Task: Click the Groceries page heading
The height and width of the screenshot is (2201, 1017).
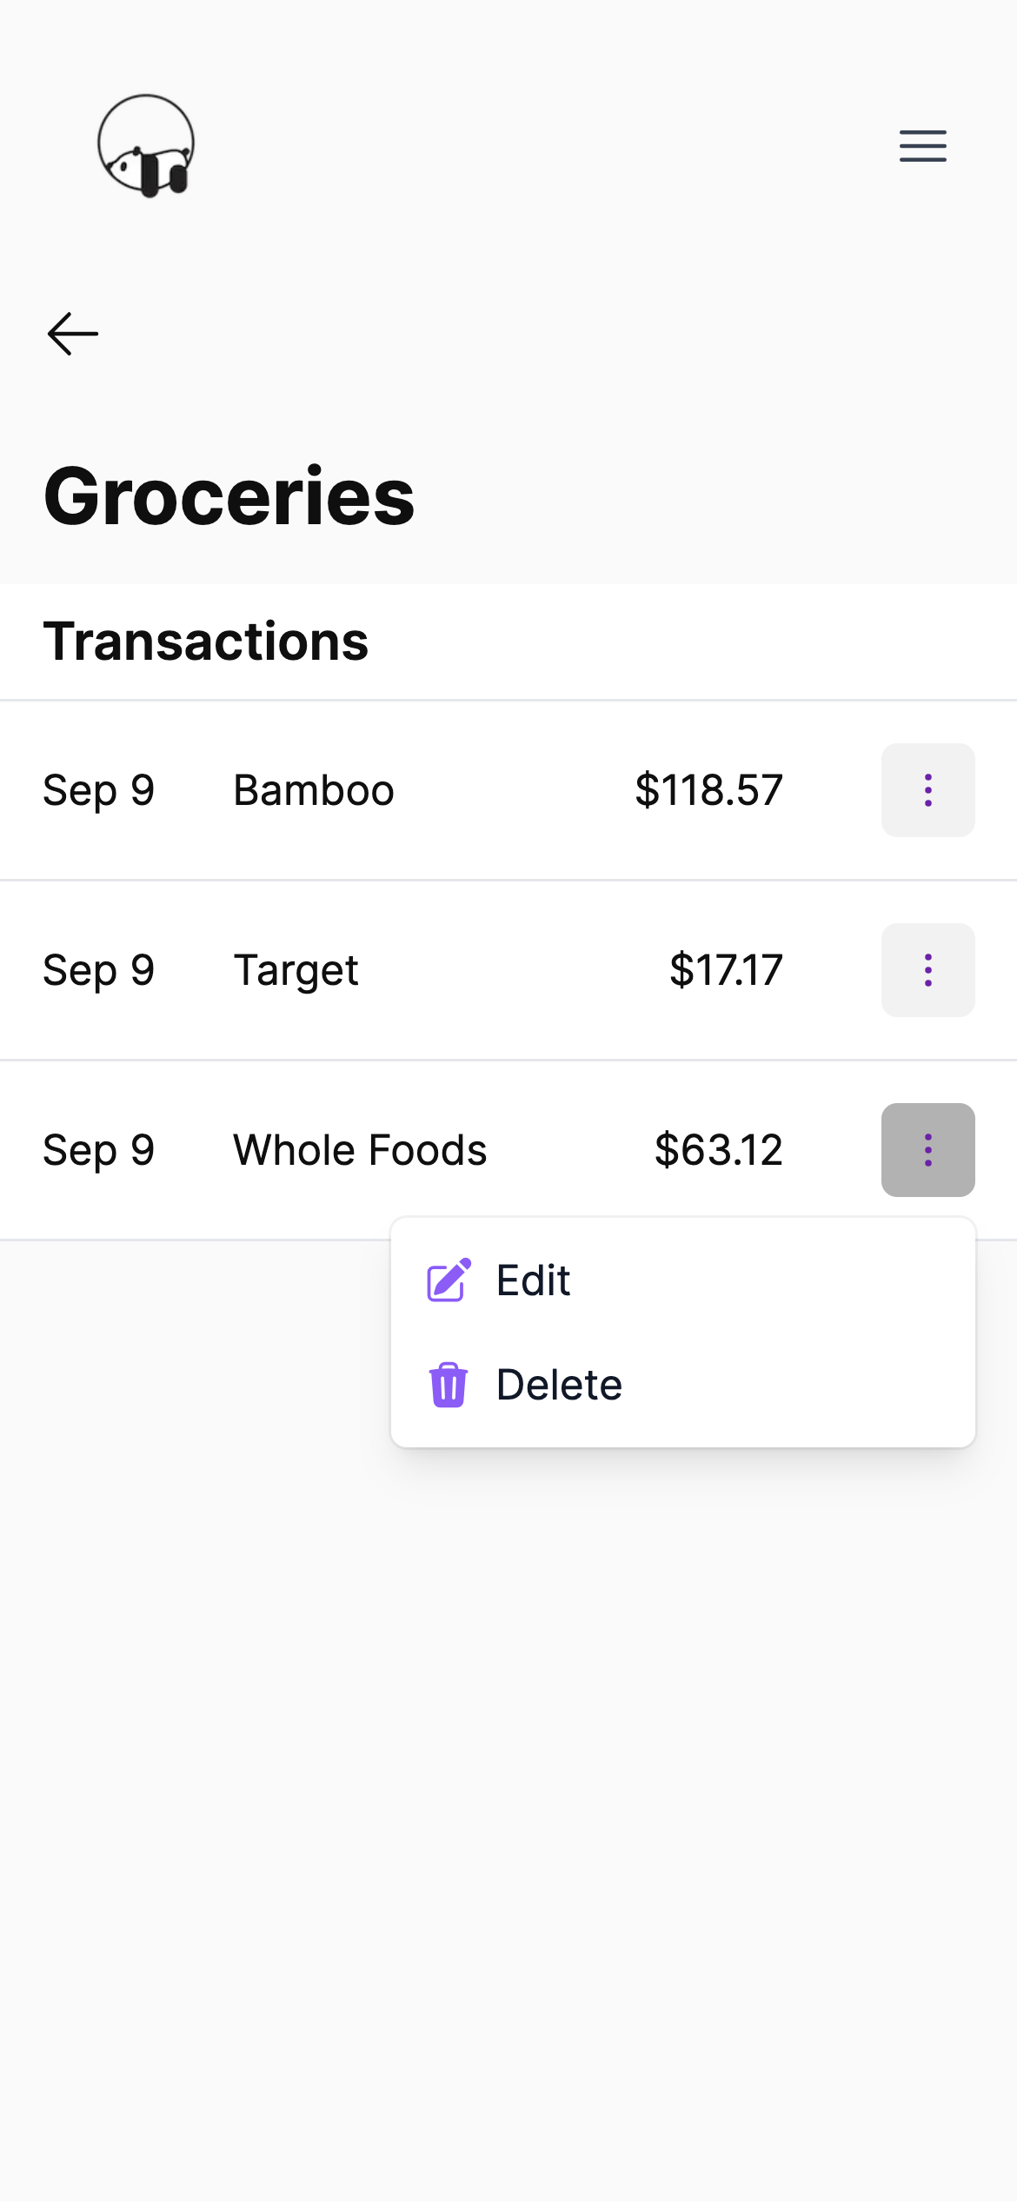Action: (x=229, y=495)
